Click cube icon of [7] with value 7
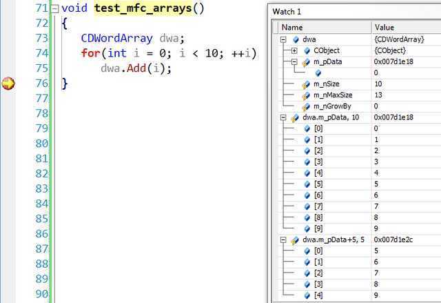Viewport: 441px width, 303px height. 307,206
